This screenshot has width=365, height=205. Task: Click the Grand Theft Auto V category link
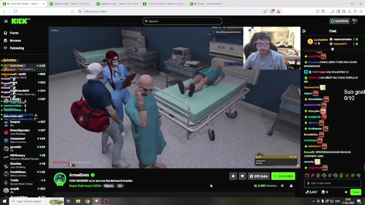tap(85, 186)
